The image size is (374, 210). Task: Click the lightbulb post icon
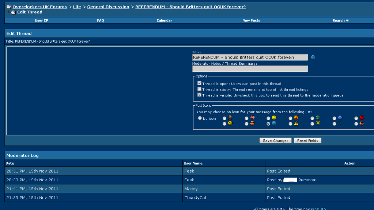point(318,124)
